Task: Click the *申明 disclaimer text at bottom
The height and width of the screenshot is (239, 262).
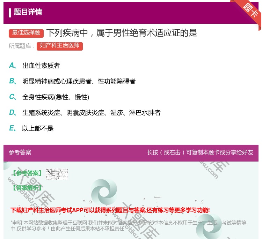Action: [128, 226]
